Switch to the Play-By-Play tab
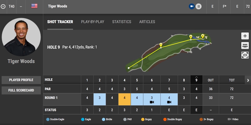The image size is (251, 125). coord(93,22)
